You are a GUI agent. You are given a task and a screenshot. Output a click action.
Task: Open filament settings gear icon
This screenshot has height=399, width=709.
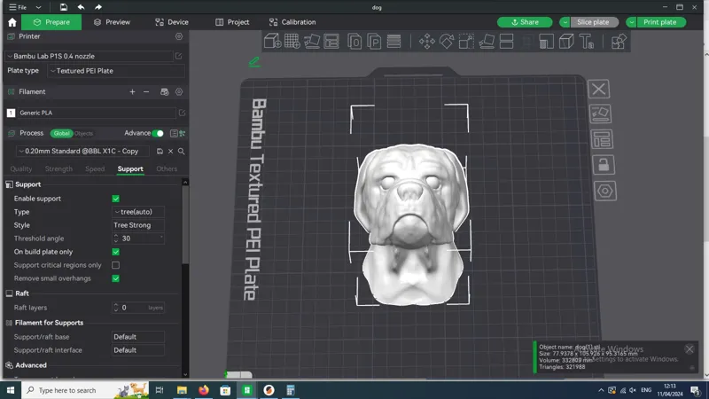pos(179,92)
